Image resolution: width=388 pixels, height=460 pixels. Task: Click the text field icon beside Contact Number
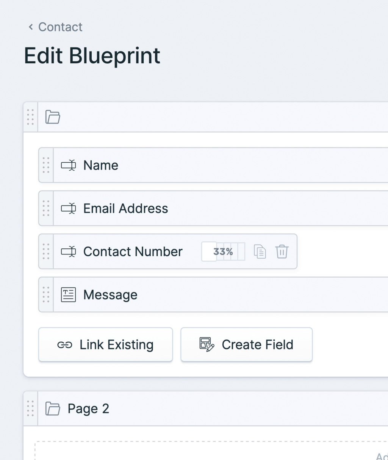(x=69, y=252)
